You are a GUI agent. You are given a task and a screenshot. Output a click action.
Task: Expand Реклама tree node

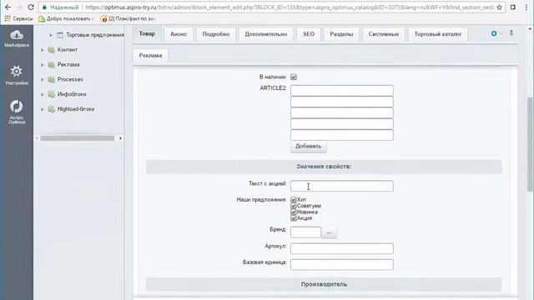(x=43, y=65)
